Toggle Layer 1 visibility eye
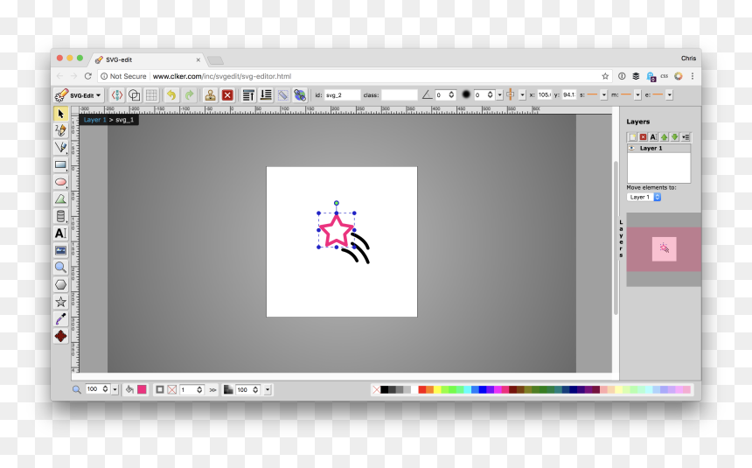The height and width of the screenshot is (468, 752). 632,149
